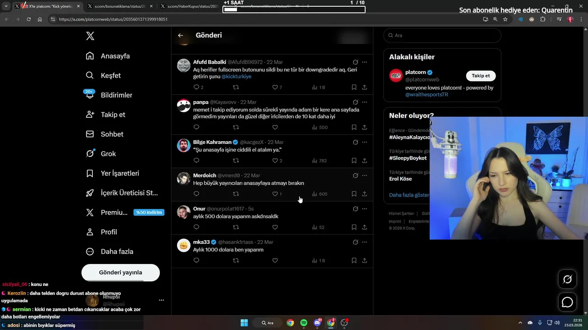Open more options on Merdoich's post
Image resolution: width=588 pixels, height=330 pixels.
point(364,176)
